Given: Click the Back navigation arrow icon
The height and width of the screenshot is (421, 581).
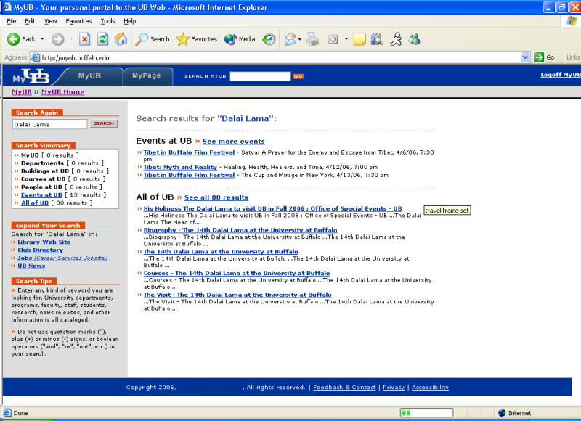Looking at the screenshot, I should 13,39.
